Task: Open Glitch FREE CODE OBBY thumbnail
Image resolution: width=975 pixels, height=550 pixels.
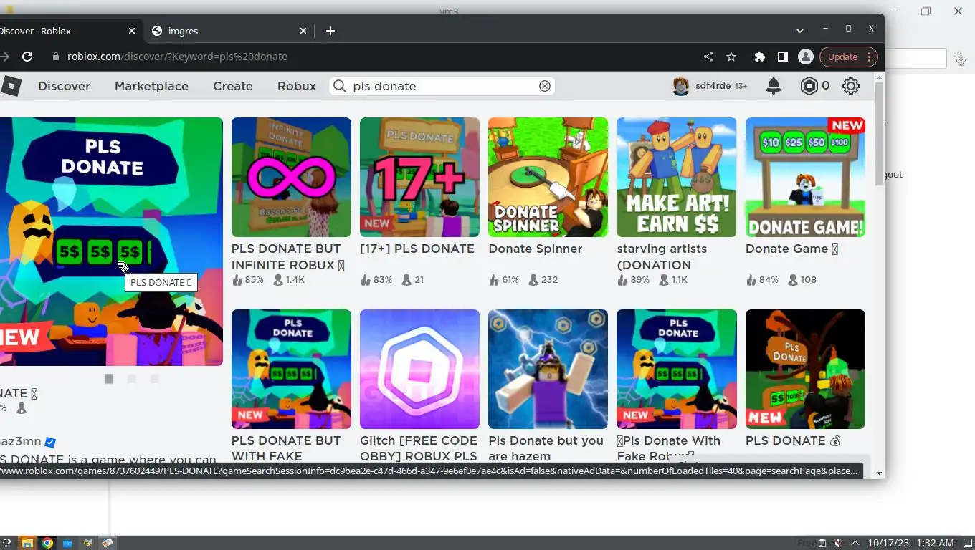Action: [419, 369]
